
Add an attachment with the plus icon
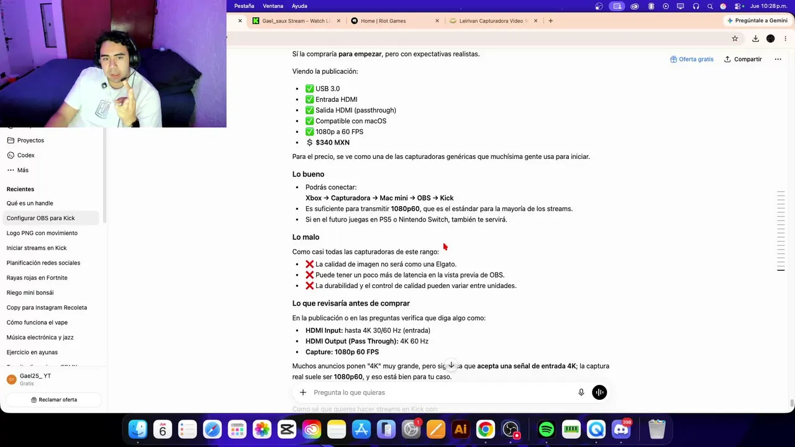303,392
